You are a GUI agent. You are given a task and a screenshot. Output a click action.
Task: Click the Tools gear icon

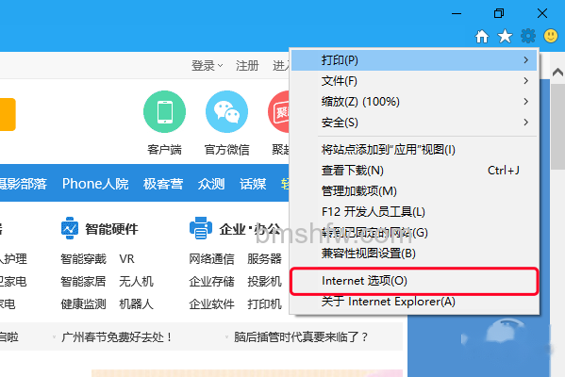(x=528, y=36)
